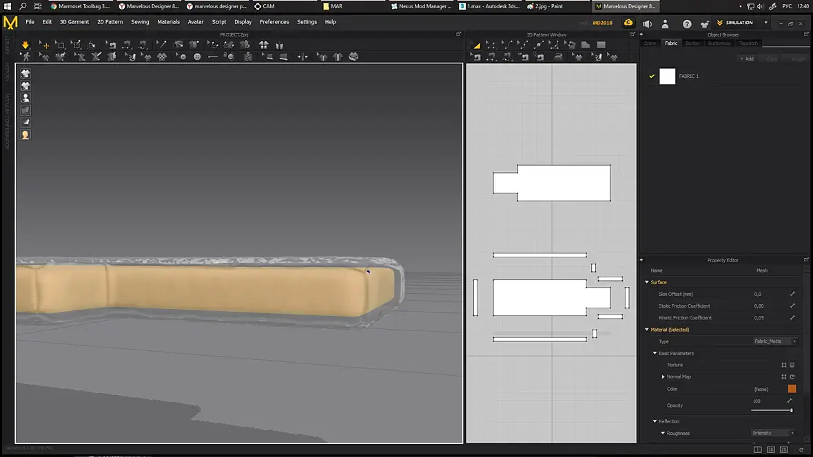Viewport: 813px width, 457px height.
Task: Click the add garment shirt-plus icon
Action: (x=704, y=23)
